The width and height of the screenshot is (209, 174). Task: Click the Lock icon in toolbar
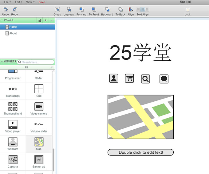click(188, 10)
